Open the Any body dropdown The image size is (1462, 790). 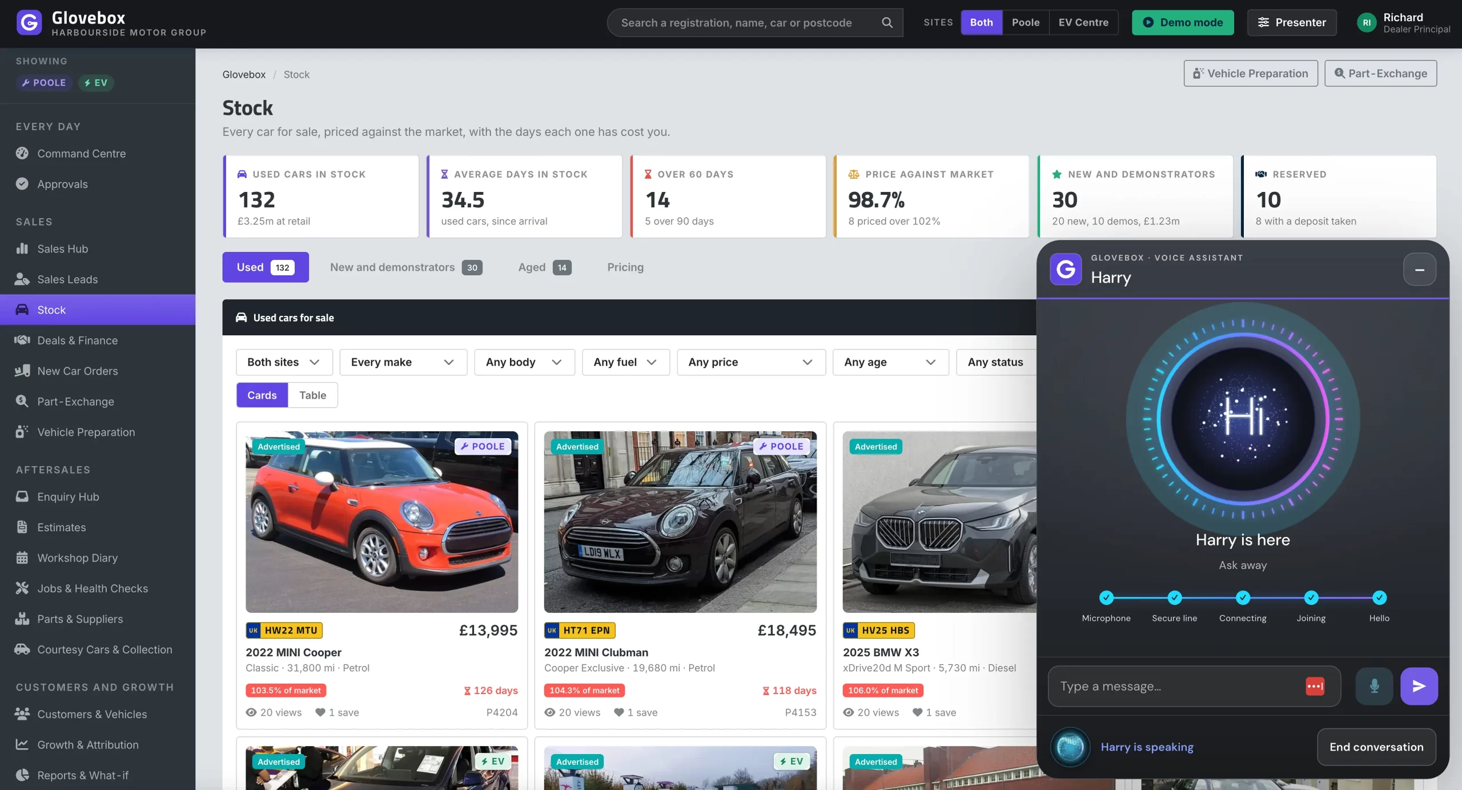tap(524, 362)
